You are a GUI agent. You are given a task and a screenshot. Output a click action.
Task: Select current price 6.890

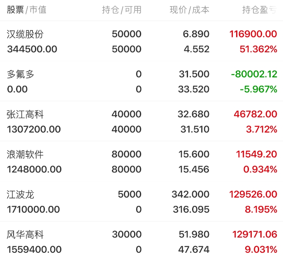pos(196,34)
